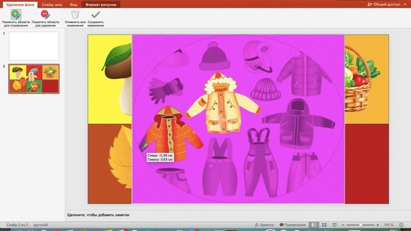Viewport: 411px width, 231px height.
Task: Adjust the zoom slider handle
Action: (361, 225)
